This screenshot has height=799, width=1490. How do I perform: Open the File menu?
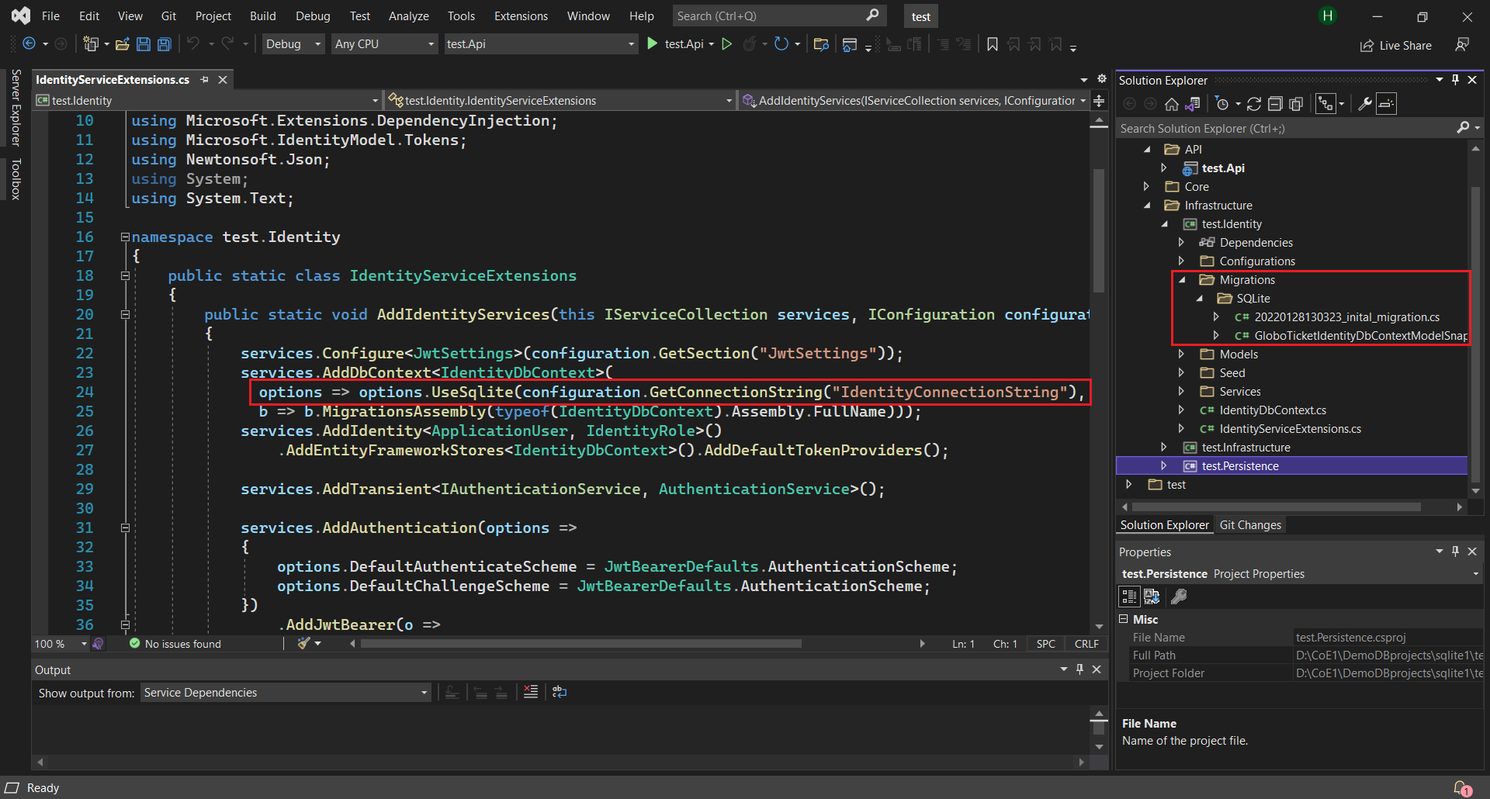(50, 16)
